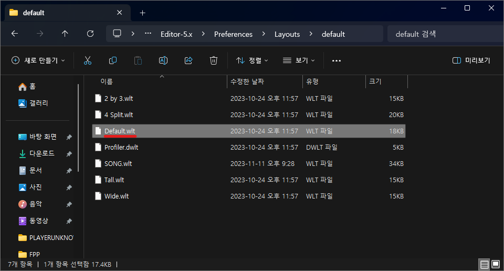Open 홈 in the navigation pane
Viewport: 504px width, 271px height.
(x=27, y=87)
